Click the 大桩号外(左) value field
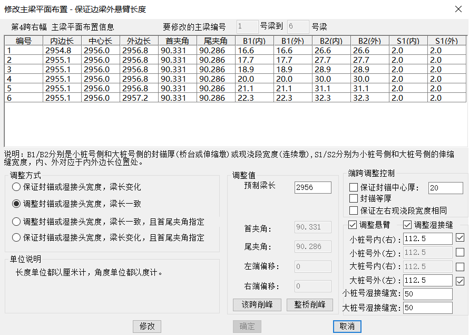Viewport: 469px width, 335px height. click(x=427, y=280)
